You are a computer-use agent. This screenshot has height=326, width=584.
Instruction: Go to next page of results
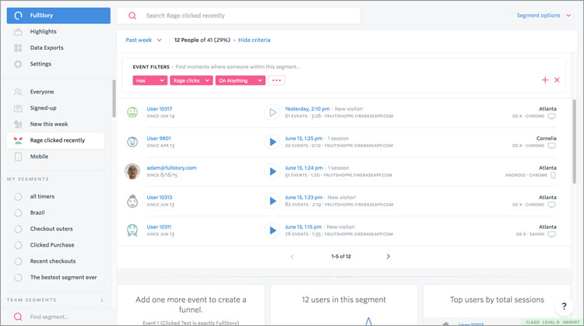(389, 256)
